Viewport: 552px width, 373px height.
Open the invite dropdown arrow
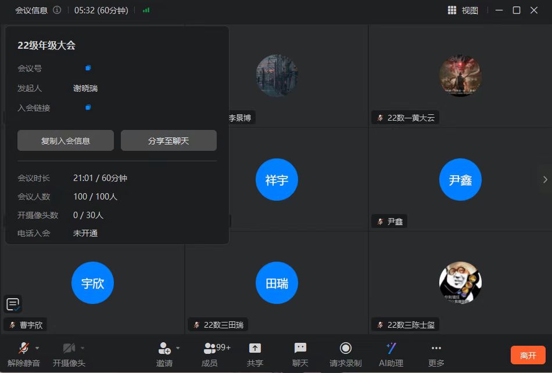178,348
